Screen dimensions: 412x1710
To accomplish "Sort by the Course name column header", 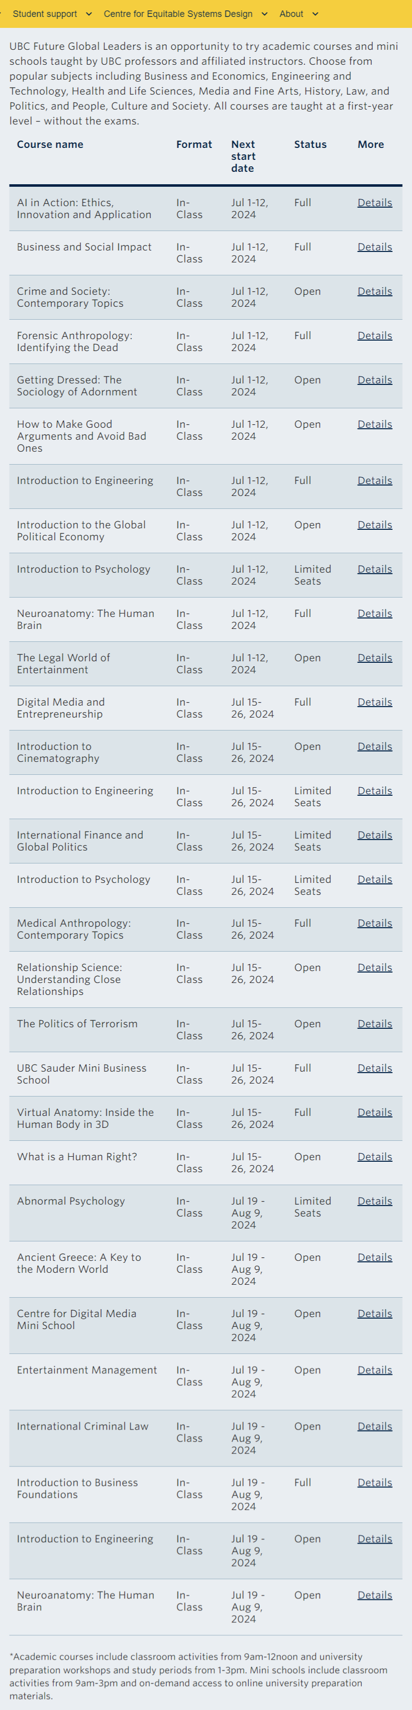I will [x=50, y=145].
